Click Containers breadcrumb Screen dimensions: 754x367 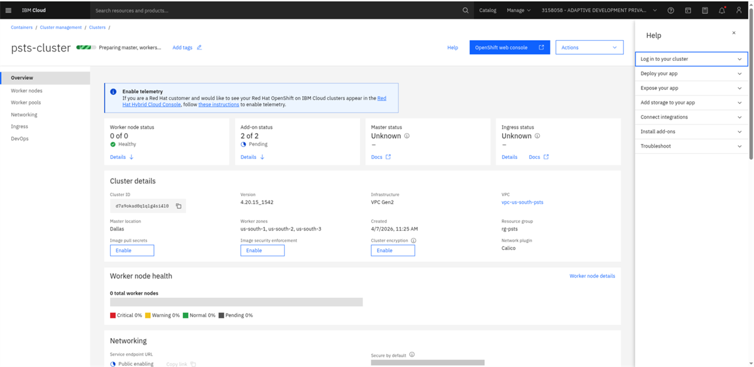point(21,28)
